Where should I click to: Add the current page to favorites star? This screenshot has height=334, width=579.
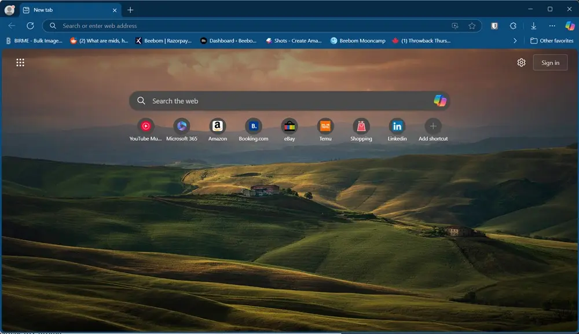pyautogui.click(x=472, y=25)
